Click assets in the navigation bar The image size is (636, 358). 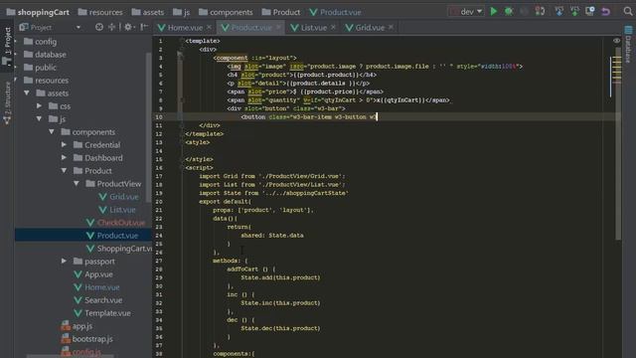(x=148, y=12)
